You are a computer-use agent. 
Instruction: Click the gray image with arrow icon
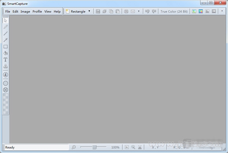point(214,11)
